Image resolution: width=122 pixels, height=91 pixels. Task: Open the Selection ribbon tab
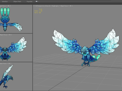5,2
